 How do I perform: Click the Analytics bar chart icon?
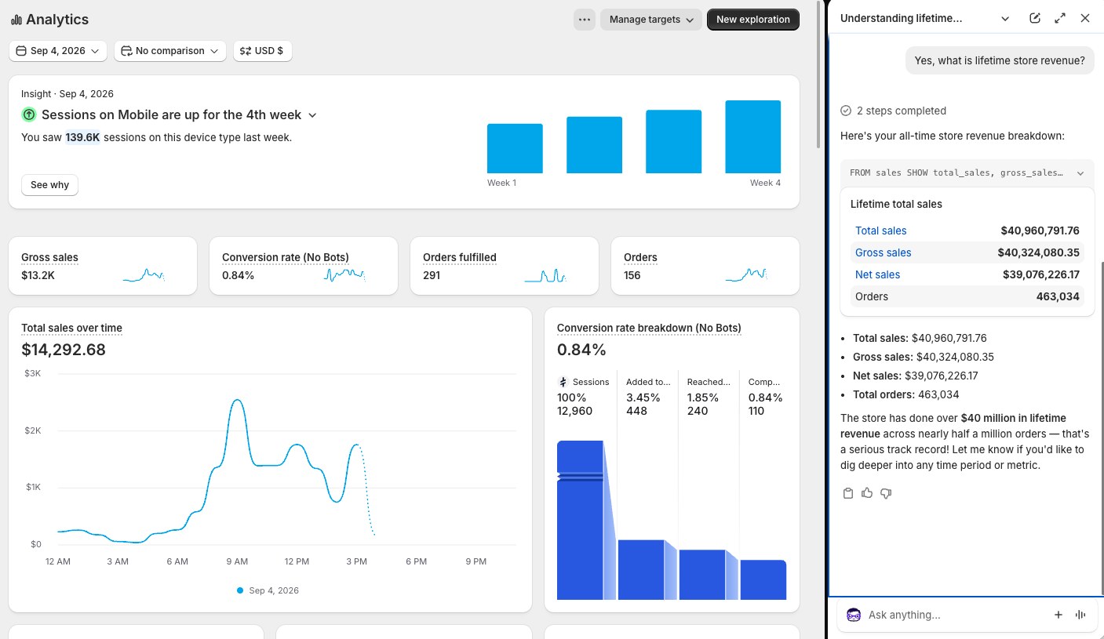click(x=16, y=20)
